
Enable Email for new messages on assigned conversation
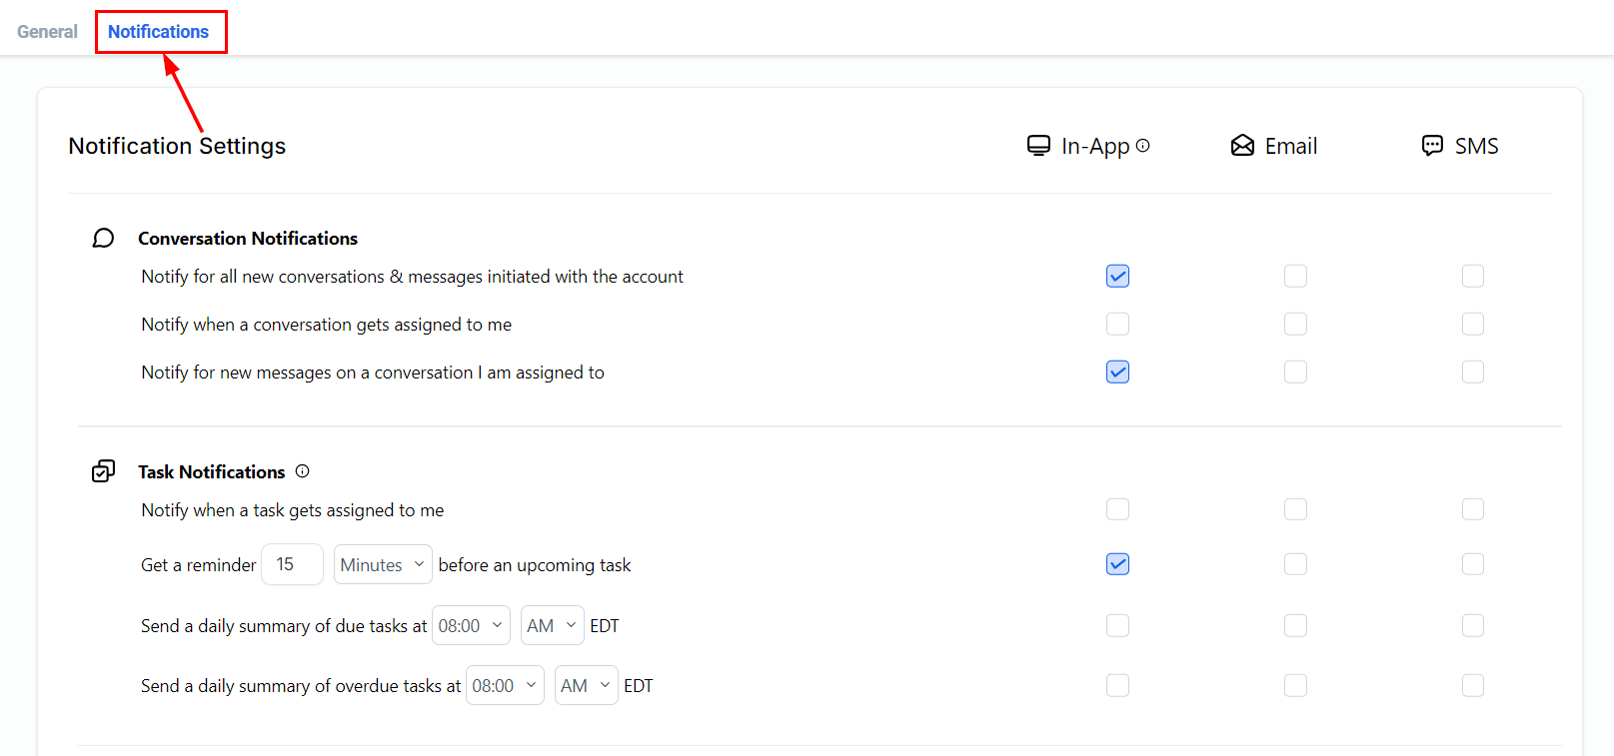pos(1295,372)
